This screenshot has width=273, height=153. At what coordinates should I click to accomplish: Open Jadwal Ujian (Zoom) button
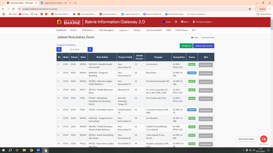coord(204,46)
